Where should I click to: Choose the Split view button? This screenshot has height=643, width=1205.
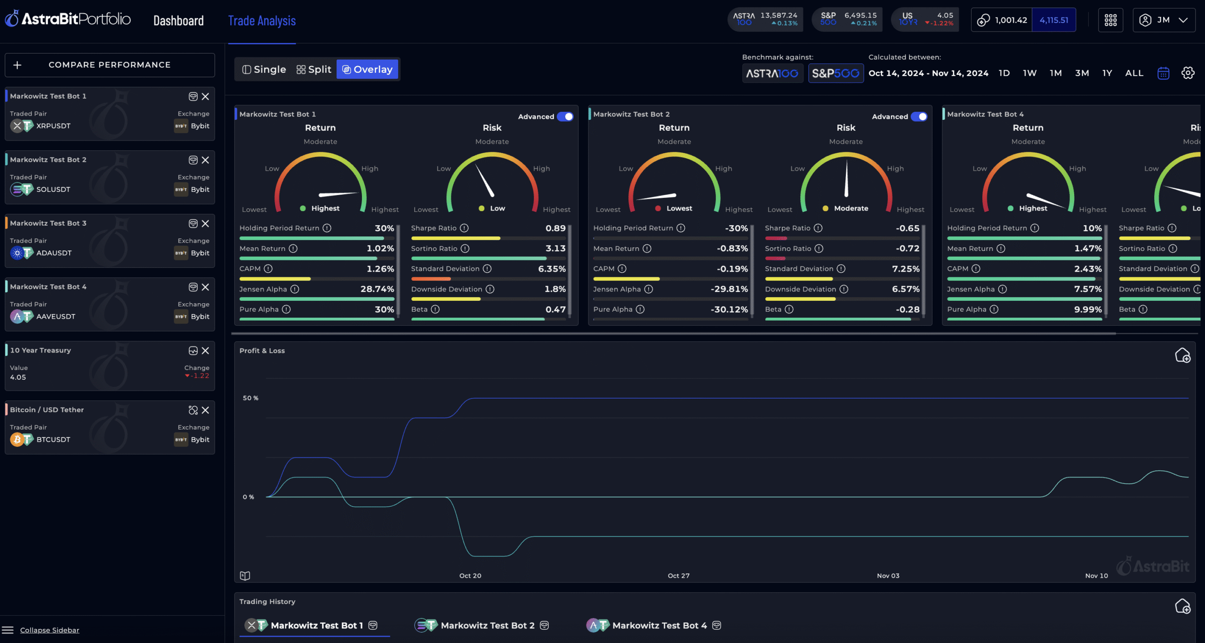pyautogui.click(x=314, y=70)
